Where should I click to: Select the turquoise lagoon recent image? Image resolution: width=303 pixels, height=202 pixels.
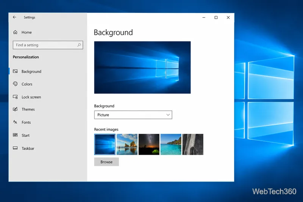171,144
